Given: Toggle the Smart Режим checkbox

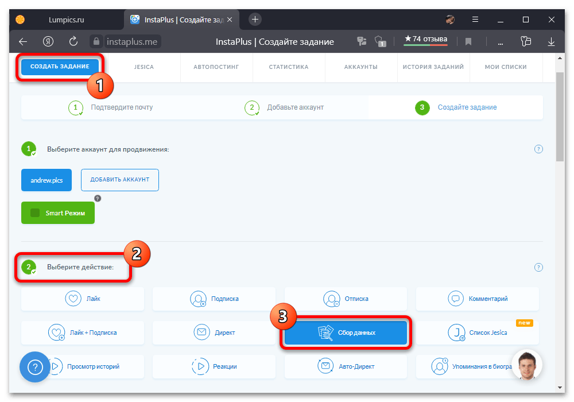Looking at the screenshot, I should tap(35, 213).
